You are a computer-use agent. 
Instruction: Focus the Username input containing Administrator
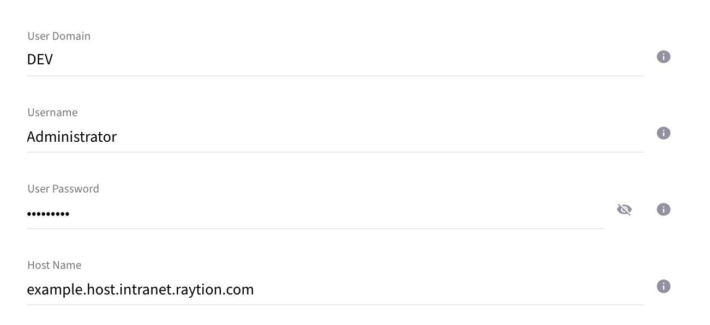[218, 136]
